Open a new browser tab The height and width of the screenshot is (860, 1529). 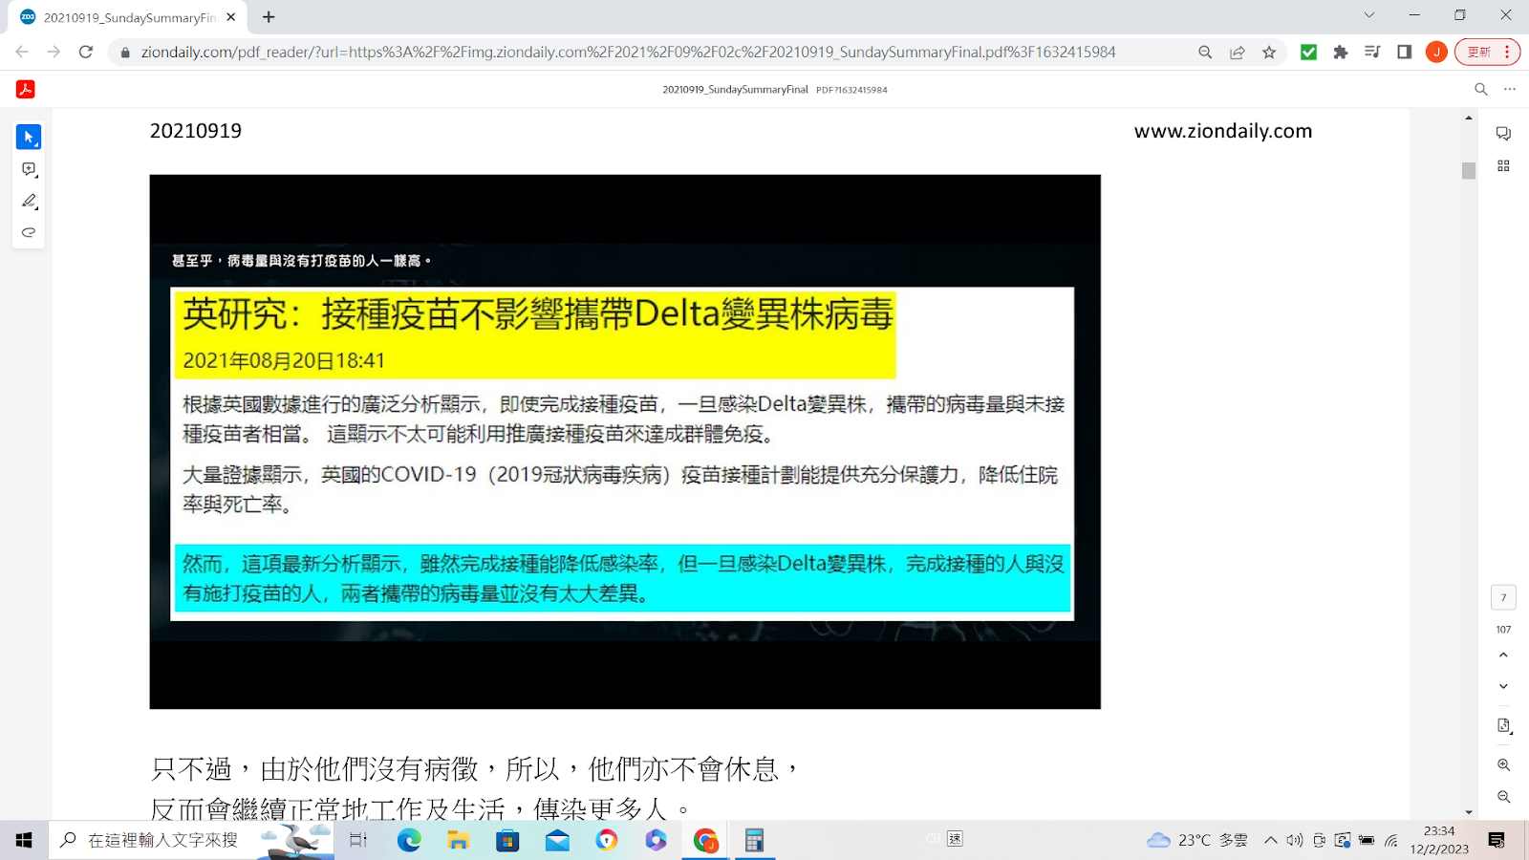269,17
